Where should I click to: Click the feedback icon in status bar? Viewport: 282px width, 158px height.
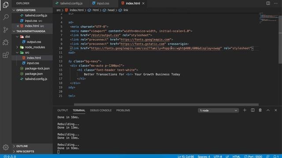click(268, 156)
